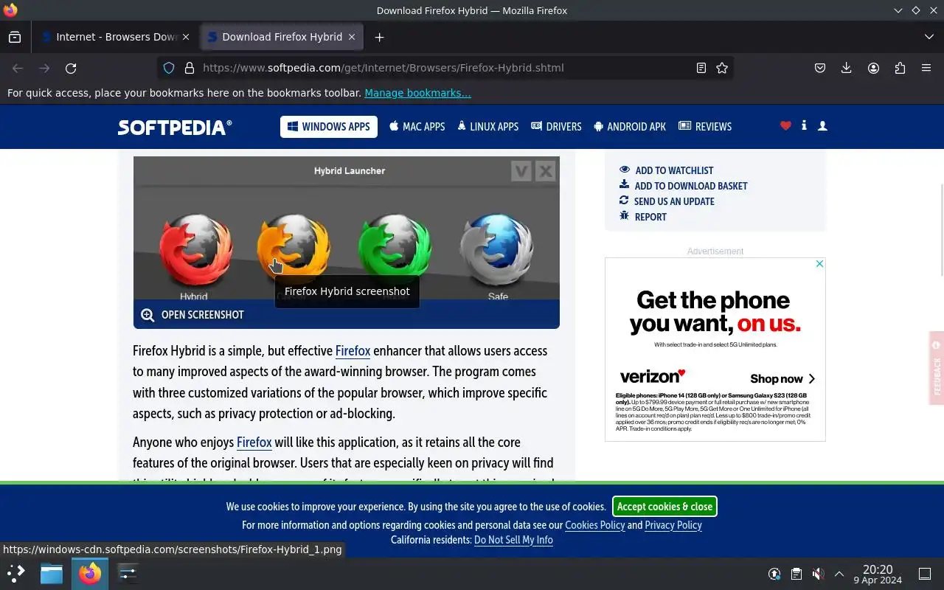
Task: Close the Download Firefox Hybrid tab
Action: click(352, 37)
